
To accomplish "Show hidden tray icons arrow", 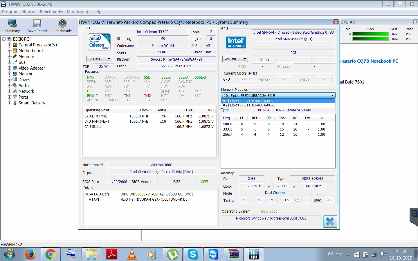I will [347, 255].
